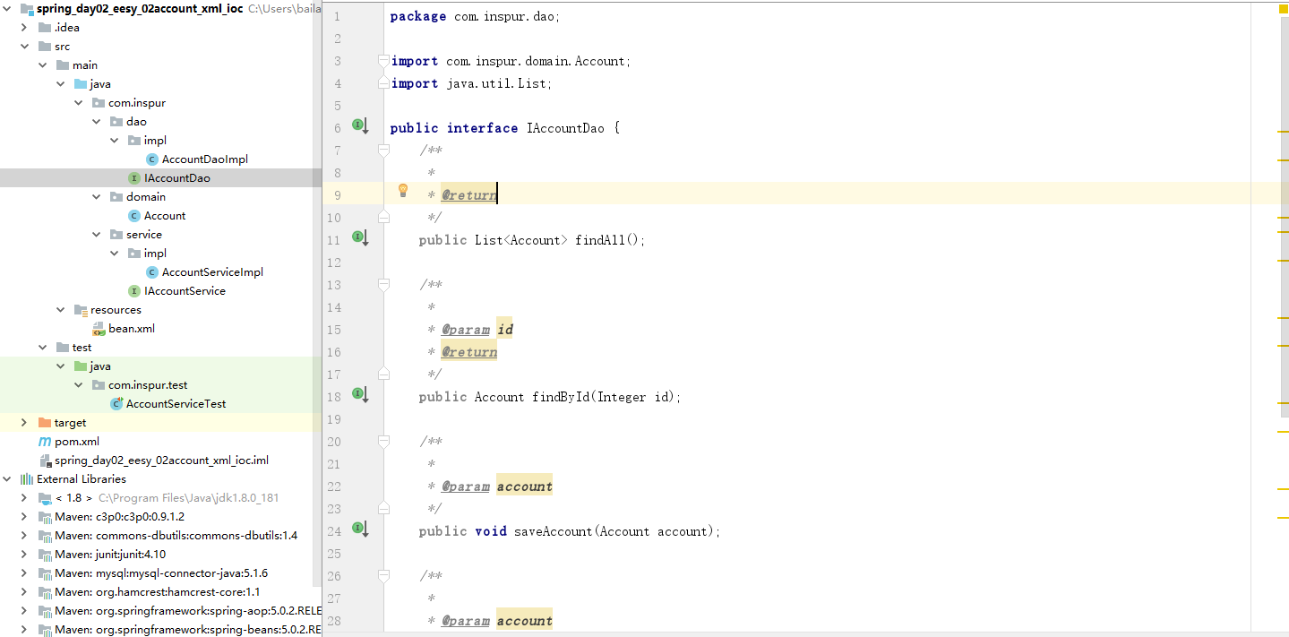
Task: Expand the .idea folder
Action: (x=25, y=28)
